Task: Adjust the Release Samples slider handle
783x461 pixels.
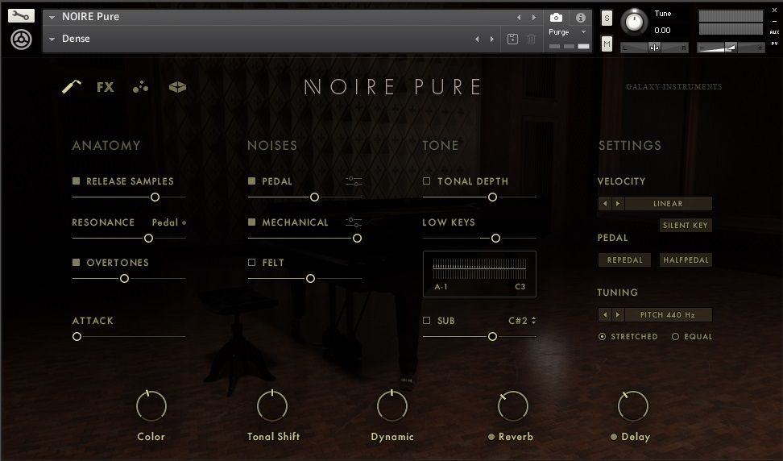Action: (x=155, y=197)
